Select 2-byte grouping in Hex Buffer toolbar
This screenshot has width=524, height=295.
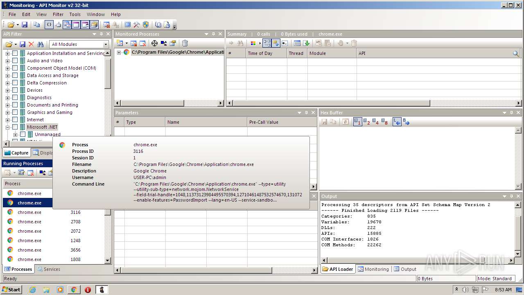[x=366, y=122]
